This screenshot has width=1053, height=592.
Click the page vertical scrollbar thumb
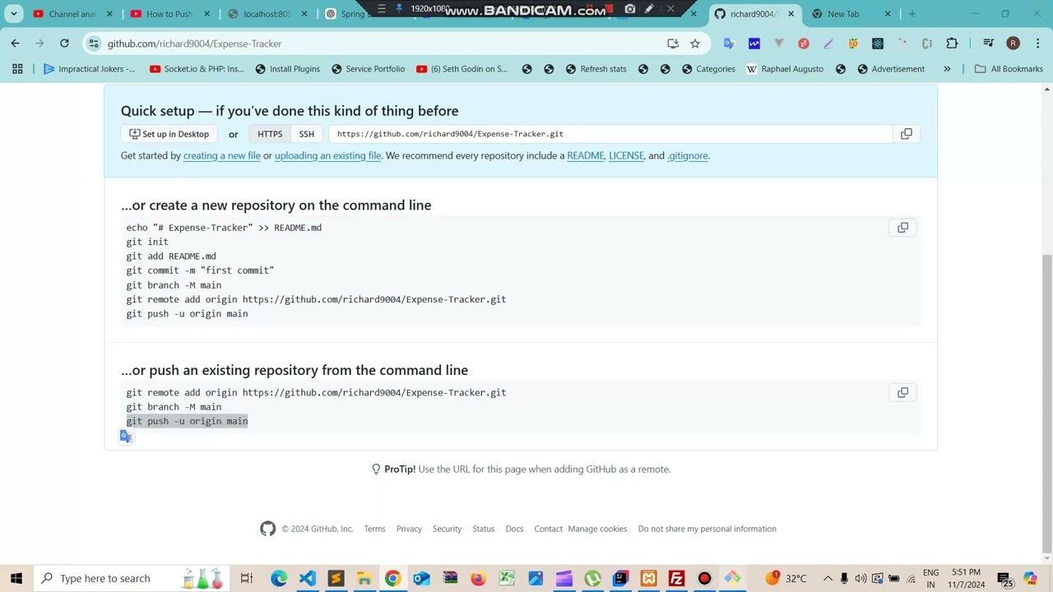[1046, 403]
